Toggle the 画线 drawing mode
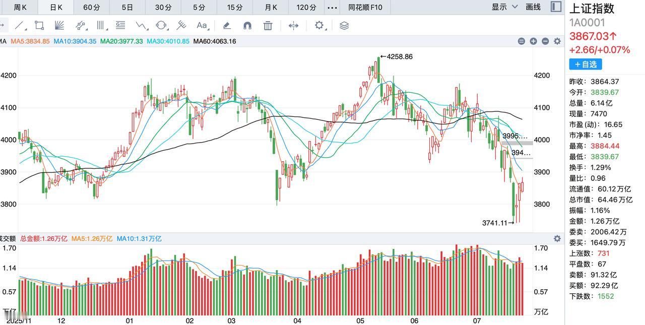 point(533,7)
